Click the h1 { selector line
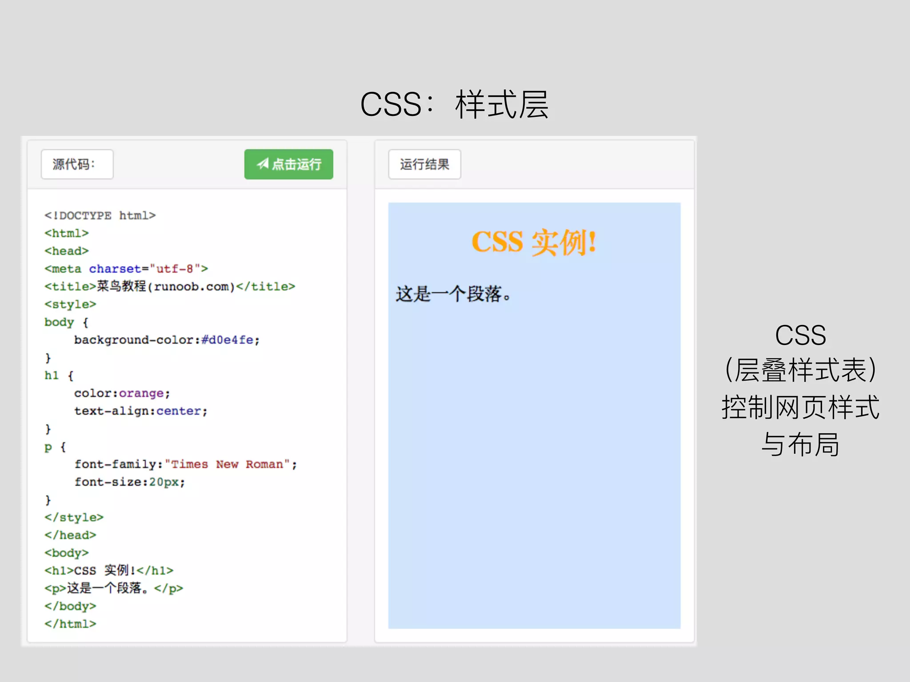Image resolution: width=910 pixels, height=682 pixels. (59, 376)
